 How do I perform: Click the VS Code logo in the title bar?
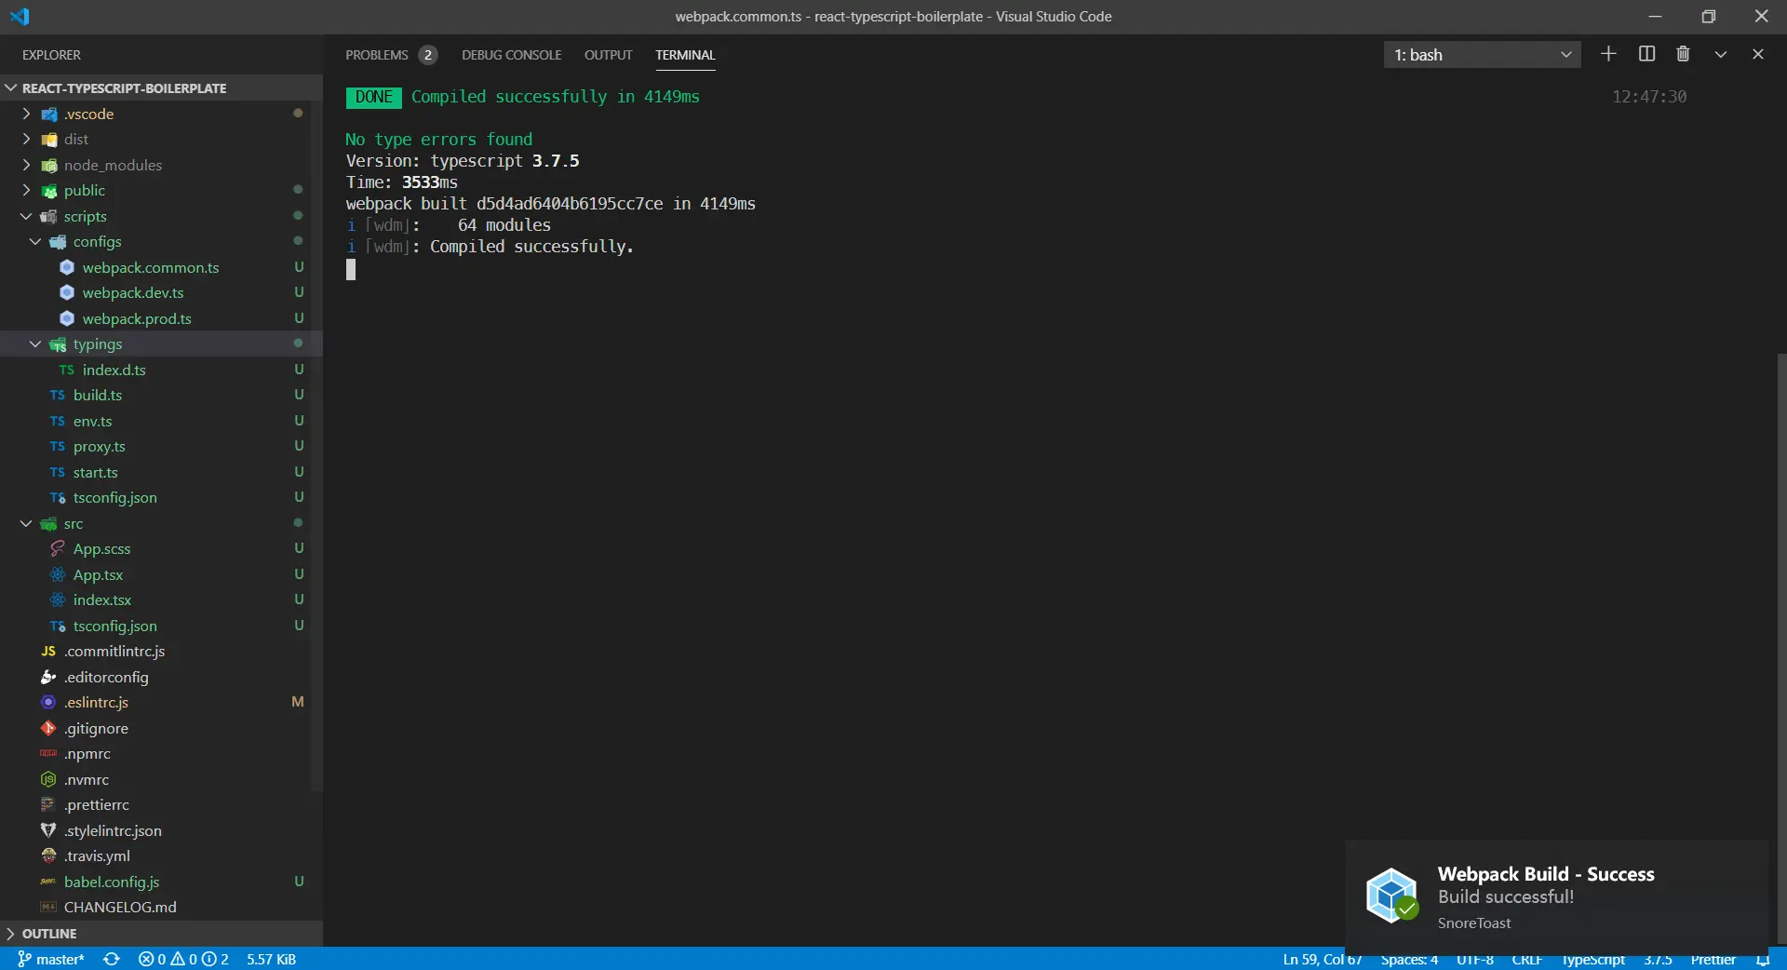tap(20, 16)
